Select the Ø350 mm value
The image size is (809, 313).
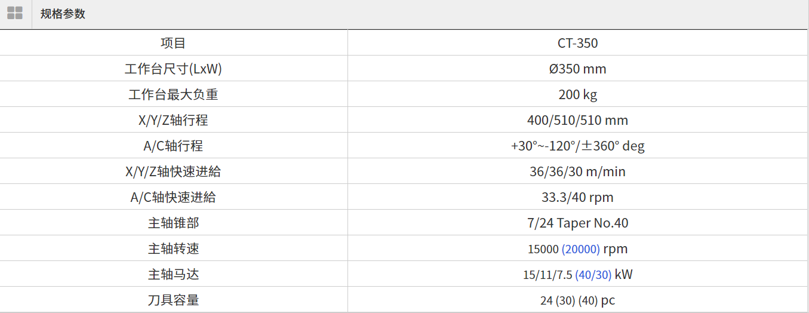(x=577, y=69)
